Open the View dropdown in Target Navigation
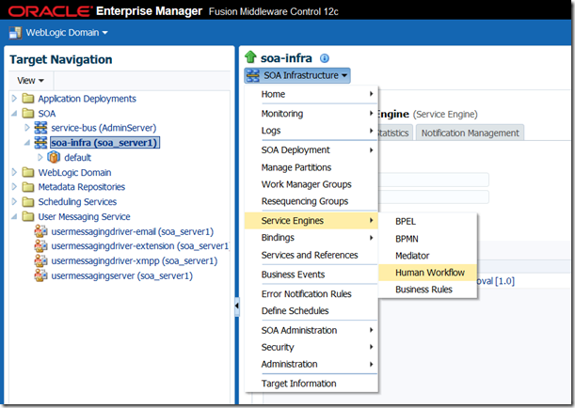The height and width of the screenshot is (408, 575). (x=30, y=81)
